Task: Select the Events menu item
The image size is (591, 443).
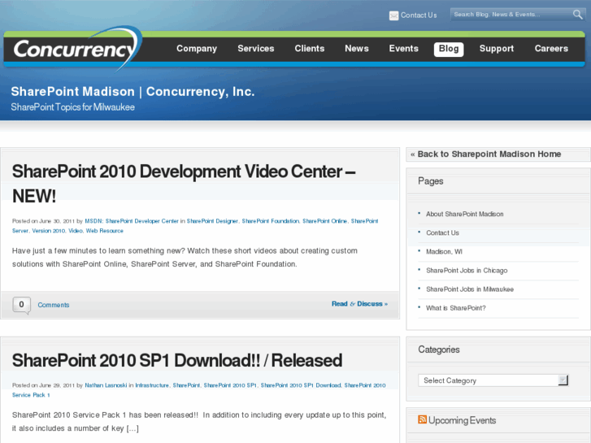Action: pyautogui.click(x=404, y=49)
